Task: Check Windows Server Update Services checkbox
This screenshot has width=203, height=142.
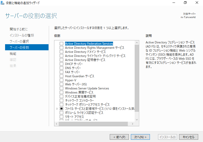Action: point(61,88)
